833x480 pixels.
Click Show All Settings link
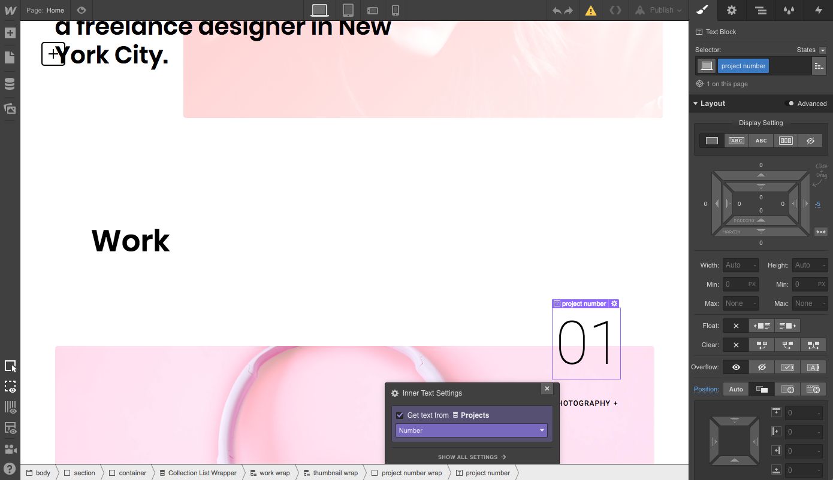472,457
